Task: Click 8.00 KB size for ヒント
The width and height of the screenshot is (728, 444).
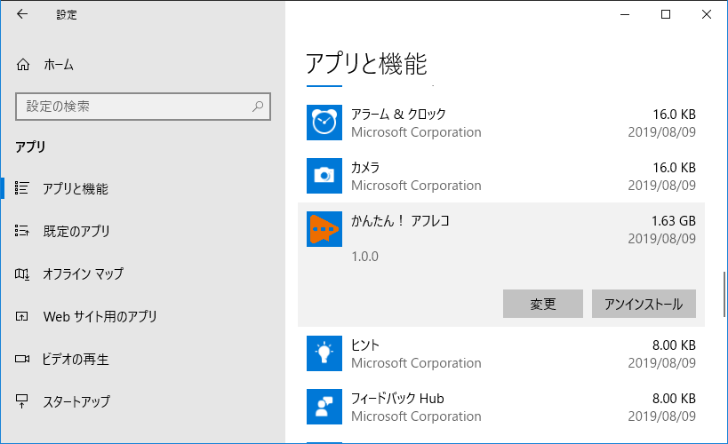Action: (674, 345)
